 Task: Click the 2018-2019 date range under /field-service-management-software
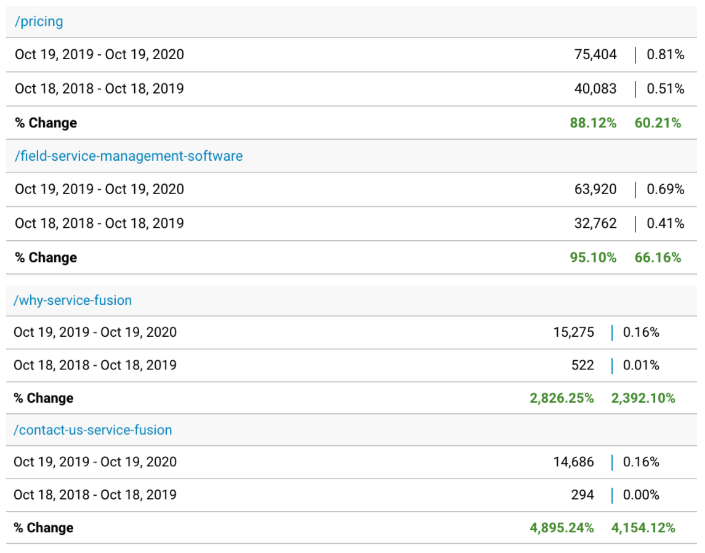point(99,224)
